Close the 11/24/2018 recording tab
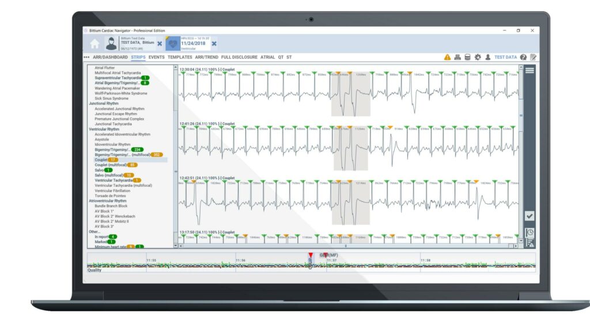The height and width of the screenshot is (332, 590). point(214,44)
